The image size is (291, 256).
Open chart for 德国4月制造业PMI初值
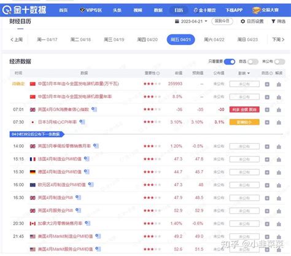point(279,173)
